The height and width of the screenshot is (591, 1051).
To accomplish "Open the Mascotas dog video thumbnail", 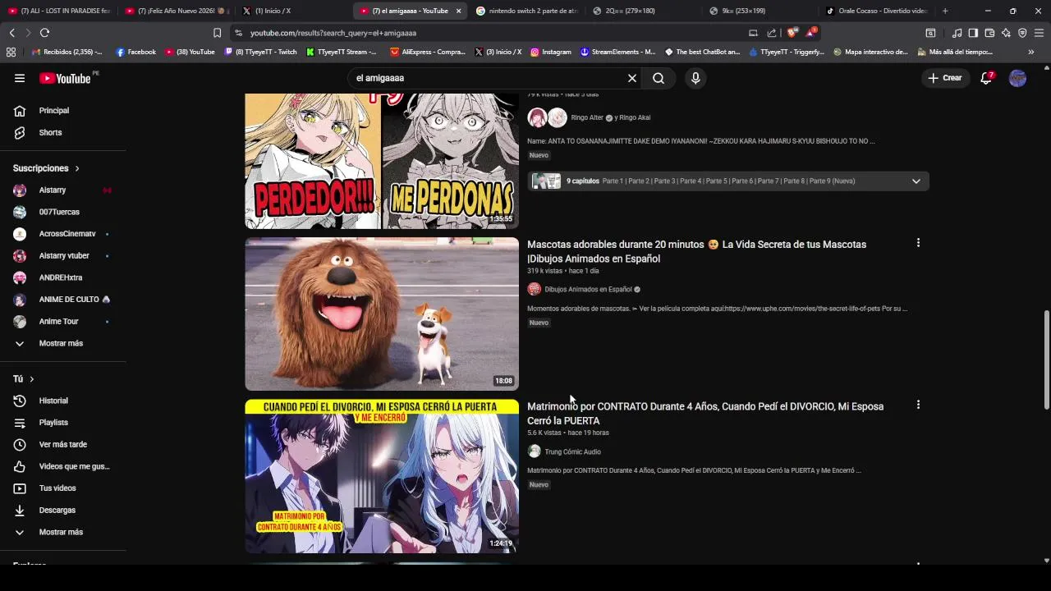I will tap(382, 314).
